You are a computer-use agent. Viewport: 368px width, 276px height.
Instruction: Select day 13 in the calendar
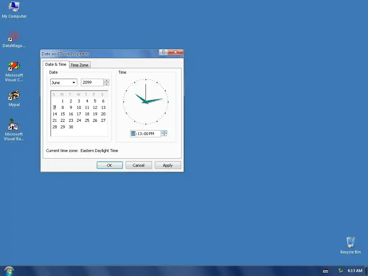click(103, 107)
